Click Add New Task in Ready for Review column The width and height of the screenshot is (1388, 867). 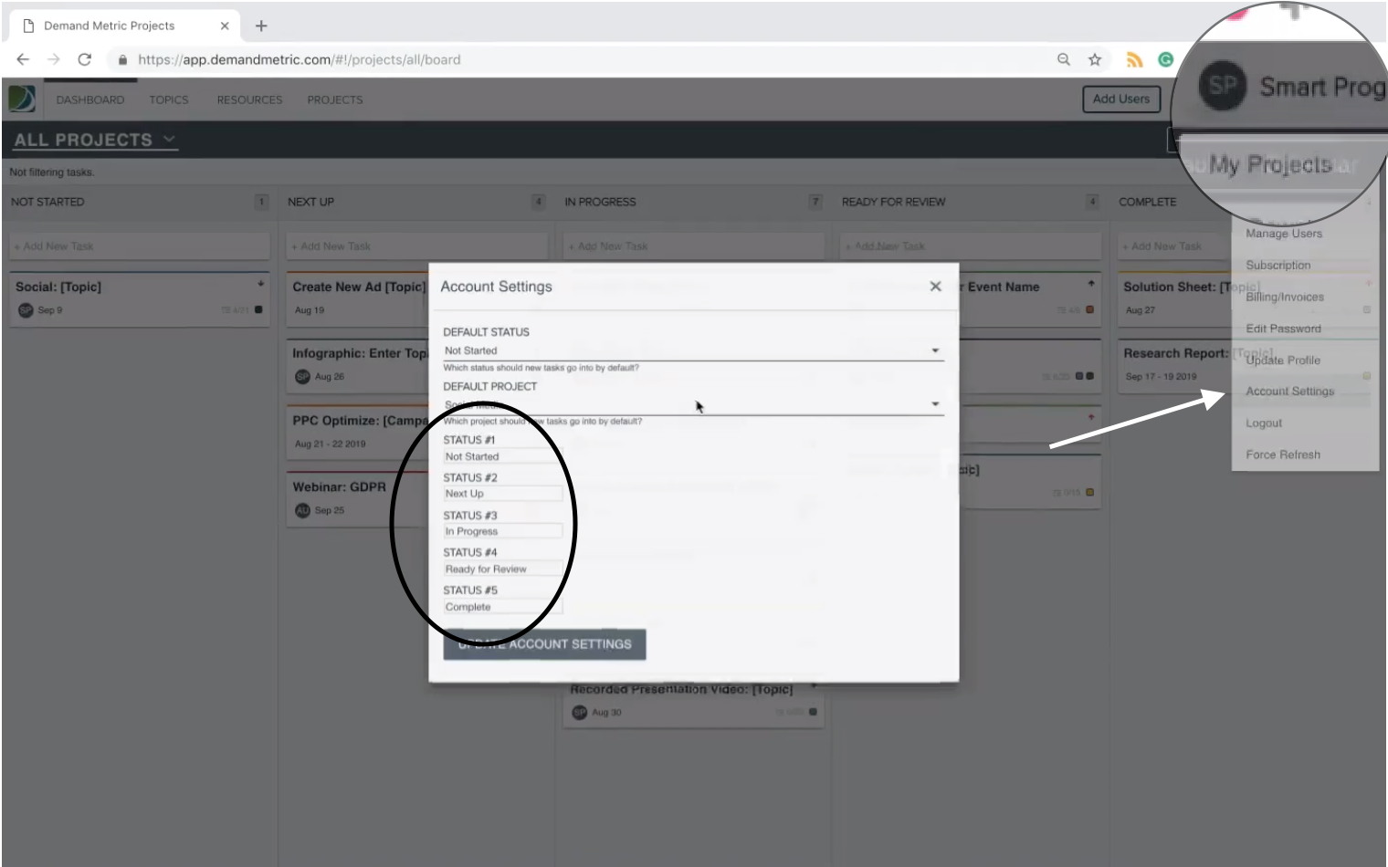click(x=971, y=246)
